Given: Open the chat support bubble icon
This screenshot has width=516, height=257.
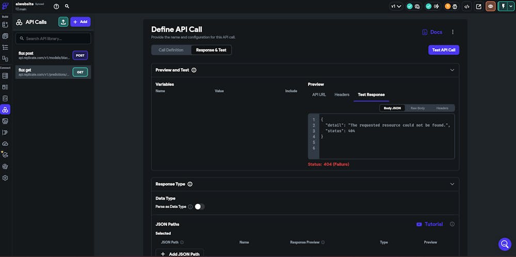Looking at the screenshot, I should (x=505, y=244).
